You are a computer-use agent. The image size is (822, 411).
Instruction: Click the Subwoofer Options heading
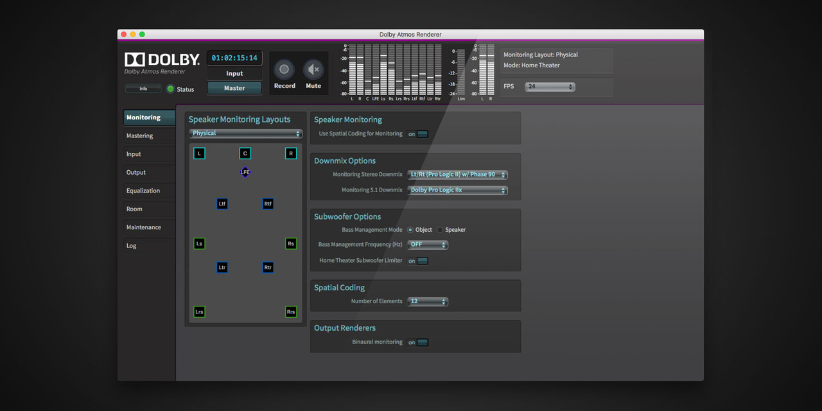pyautogui.click(x=347, y=217)
